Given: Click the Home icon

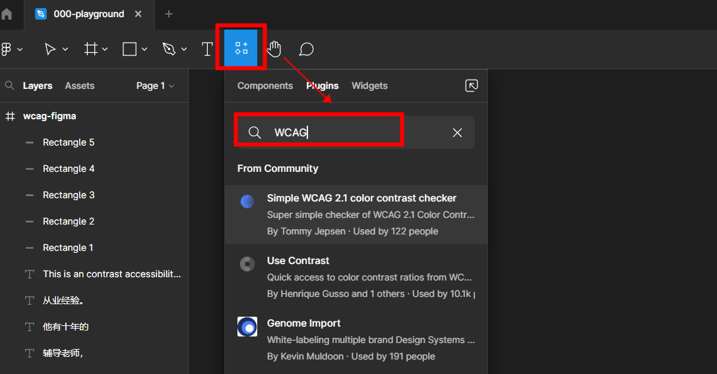Looking at the screenshot, I should click(x=7, y=14).
